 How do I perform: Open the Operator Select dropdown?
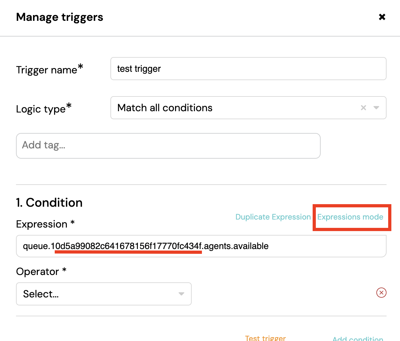(x=104, y=294)
